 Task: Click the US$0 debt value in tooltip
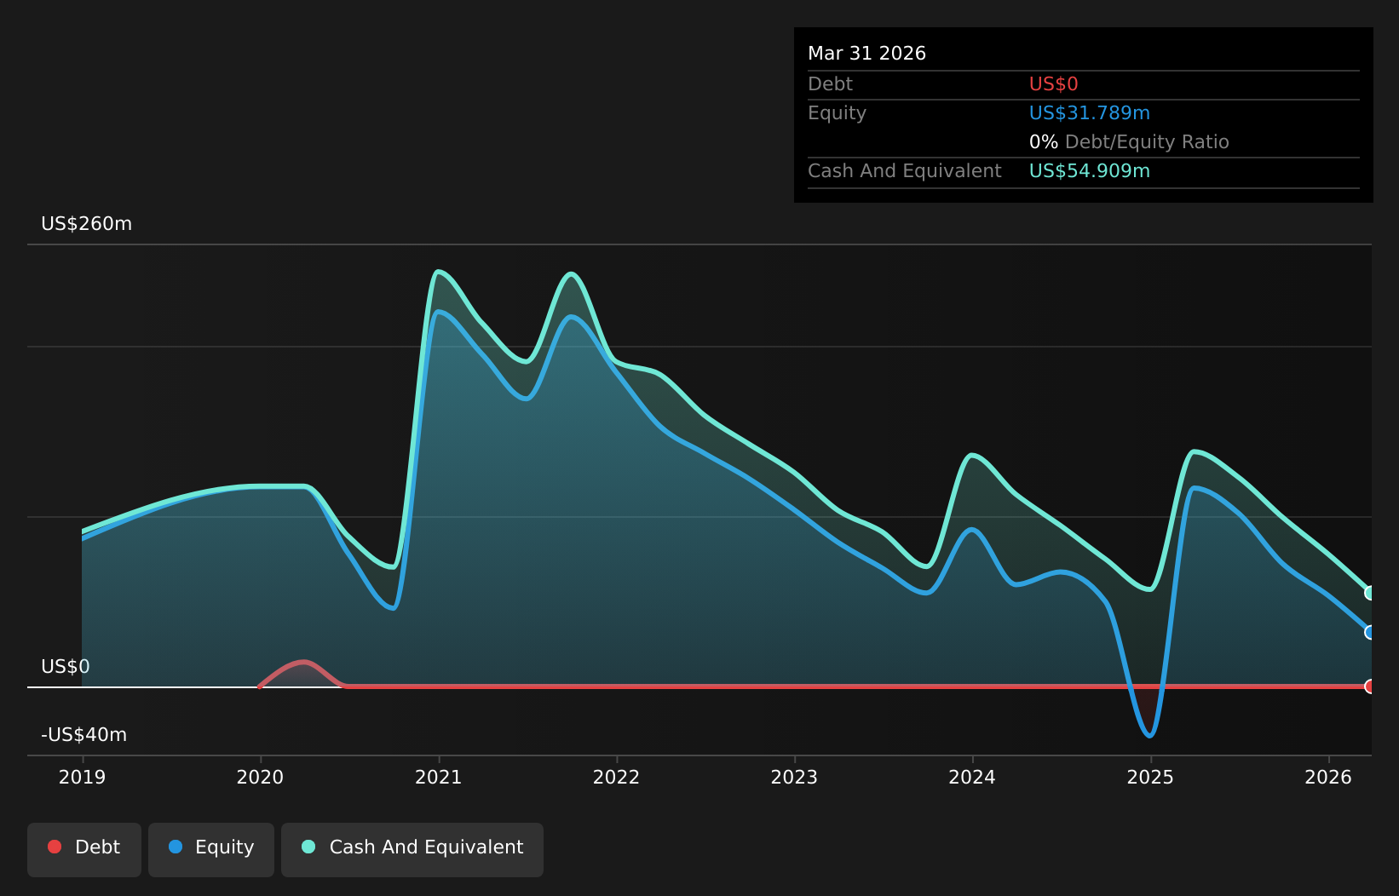point(1054,84)
